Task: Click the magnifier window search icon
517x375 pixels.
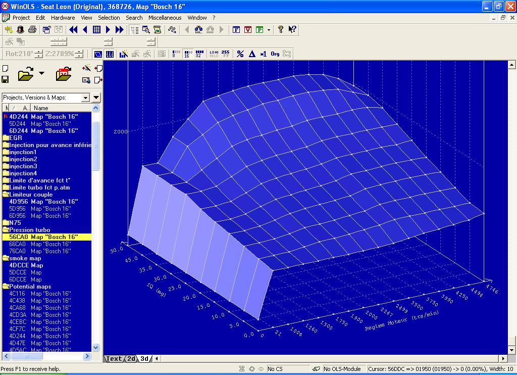Action: (x=146, y=30)
